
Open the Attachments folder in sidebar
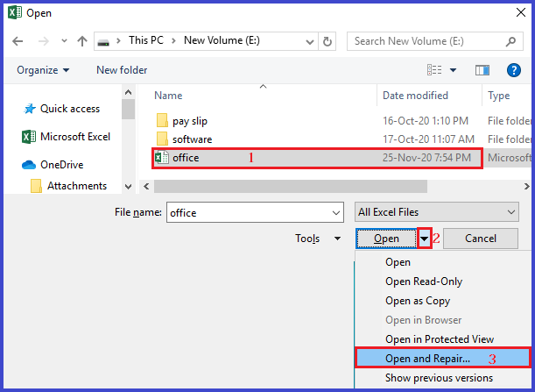(77, 186)
